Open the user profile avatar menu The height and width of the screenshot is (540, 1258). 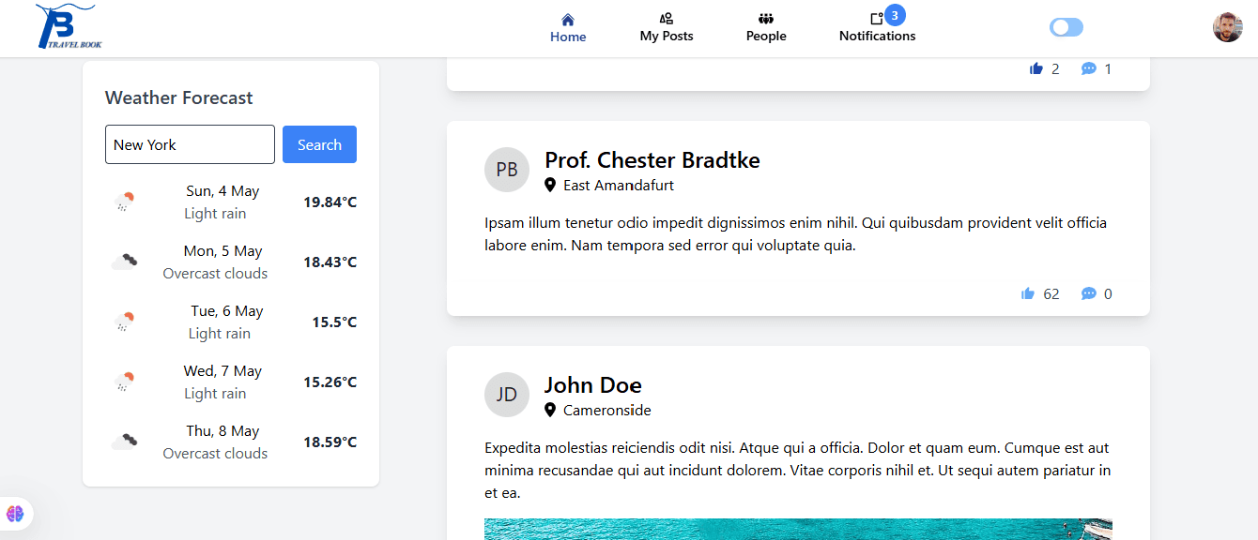point(1228,27)
